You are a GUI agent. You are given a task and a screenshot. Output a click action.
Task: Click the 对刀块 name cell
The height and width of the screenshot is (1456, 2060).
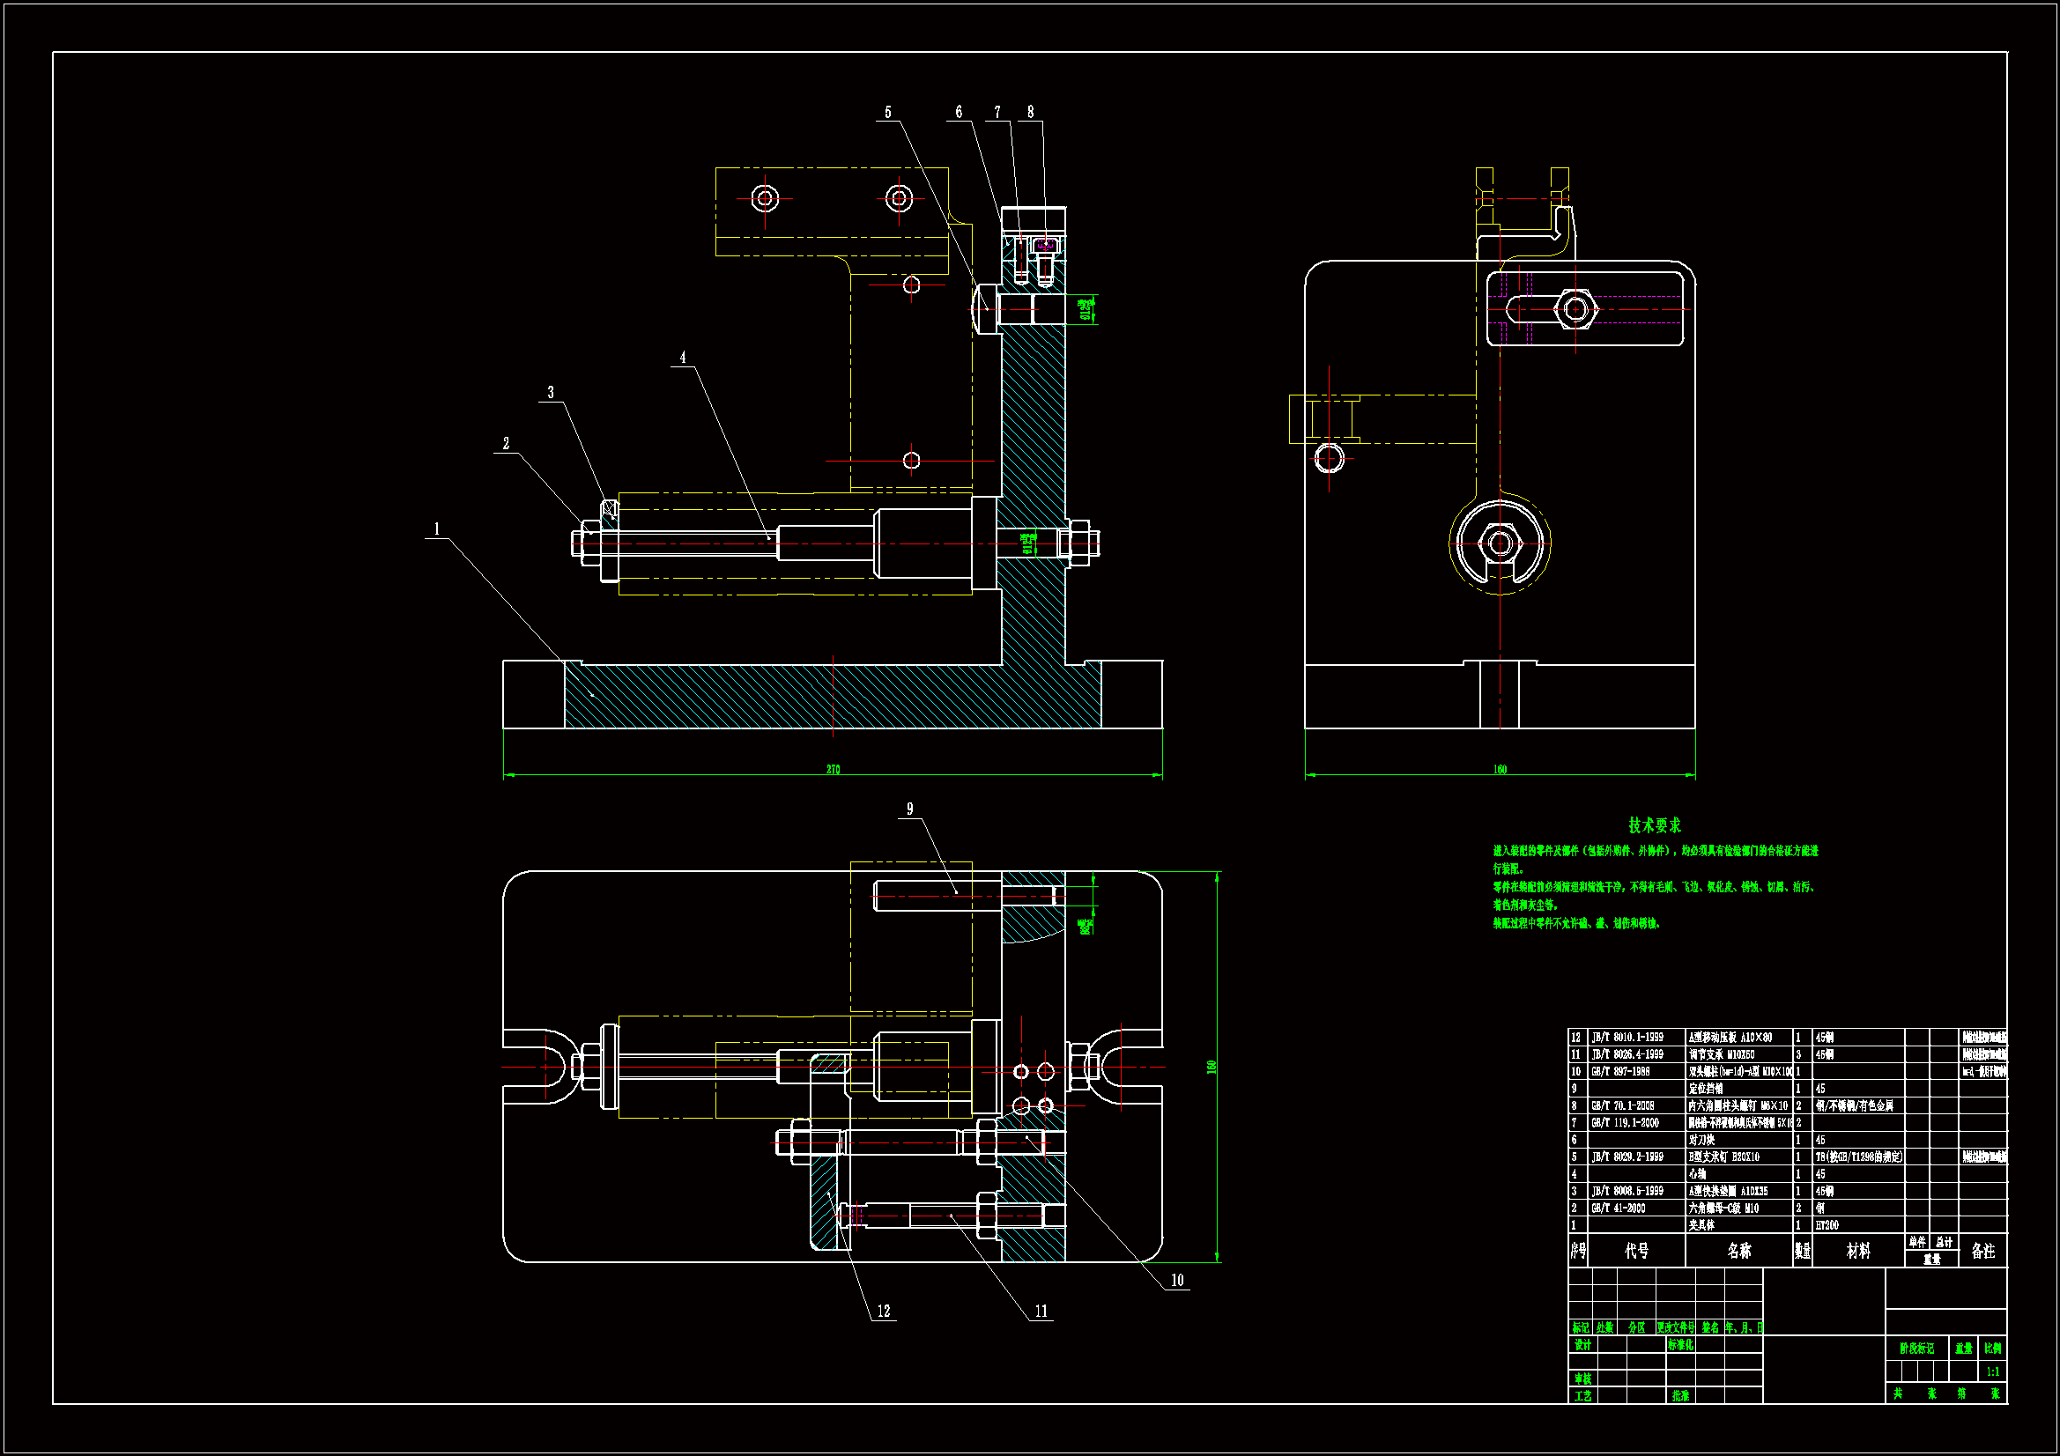(1701, 1140)
